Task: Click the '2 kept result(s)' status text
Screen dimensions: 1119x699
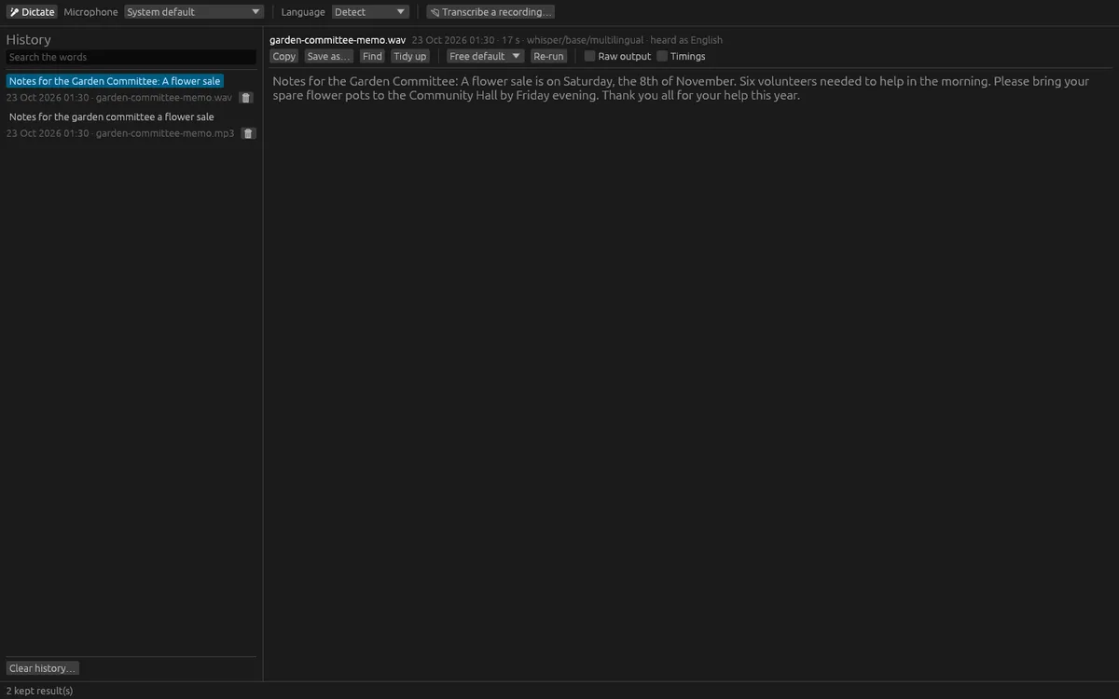Action: click(x=40, y=691)
